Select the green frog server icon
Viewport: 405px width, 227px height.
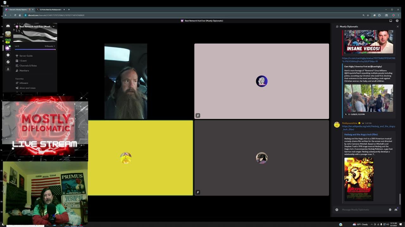tap(8, 41)
